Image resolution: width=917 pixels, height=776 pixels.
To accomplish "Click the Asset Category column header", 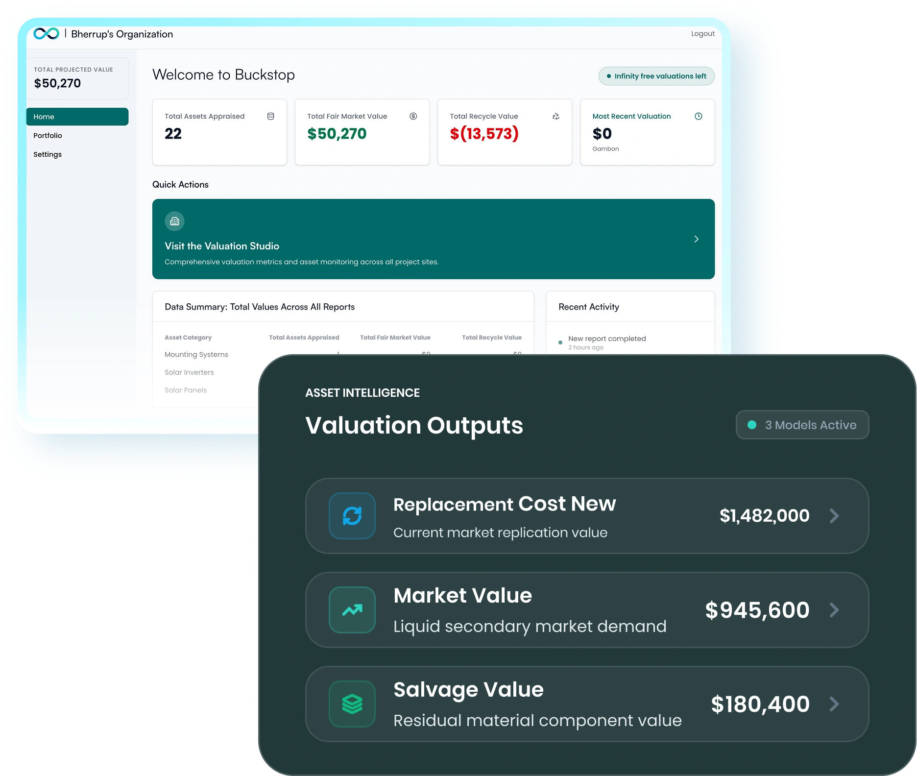I will (x=188, y=338).
